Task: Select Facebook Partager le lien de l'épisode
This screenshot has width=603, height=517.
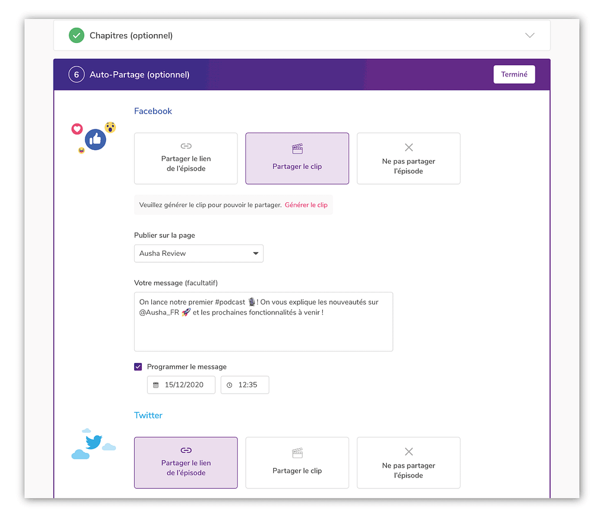Action: 186,159
